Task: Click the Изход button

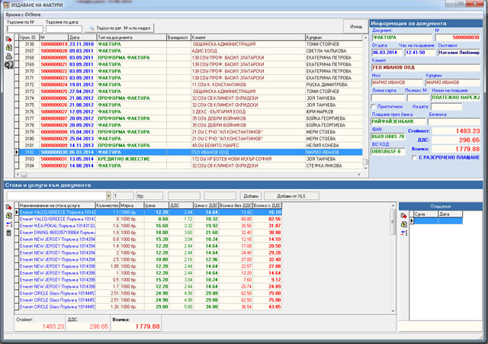Action: [356, 27]
